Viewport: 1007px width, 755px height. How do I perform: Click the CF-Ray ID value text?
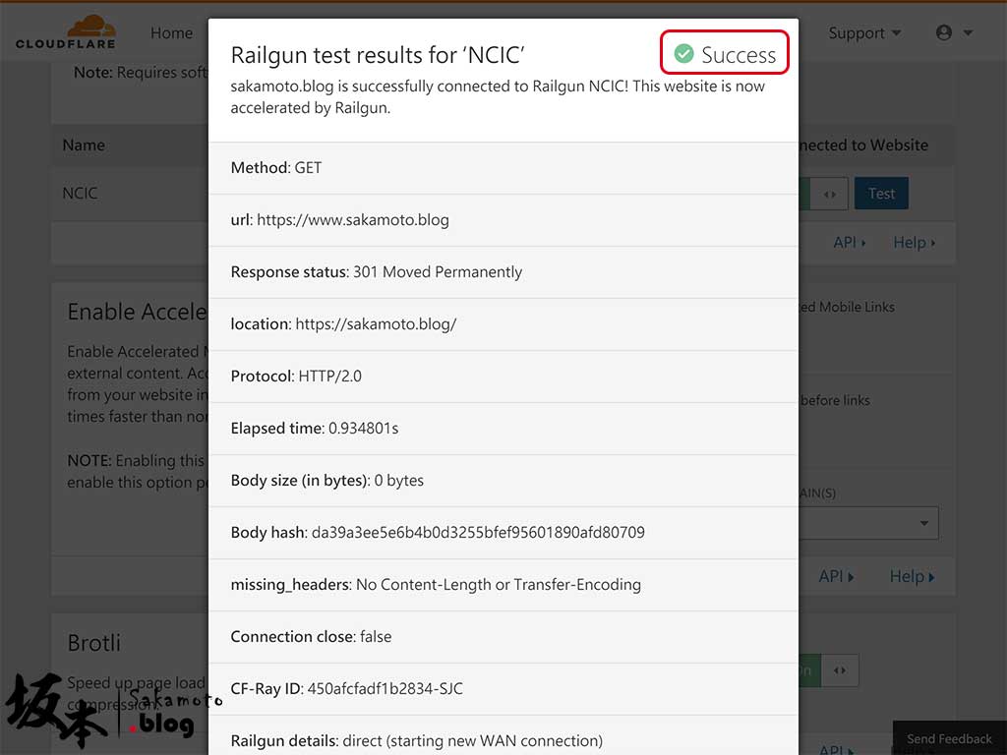point(385,689)
